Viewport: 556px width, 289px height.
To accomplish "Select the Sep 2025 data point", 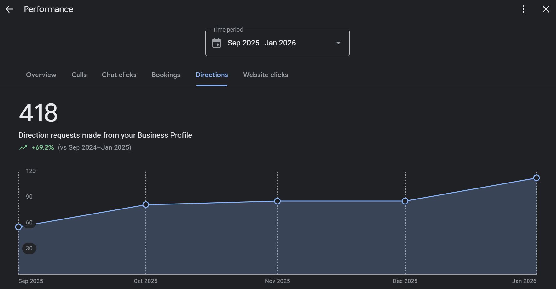I will (x=18, y=227).
